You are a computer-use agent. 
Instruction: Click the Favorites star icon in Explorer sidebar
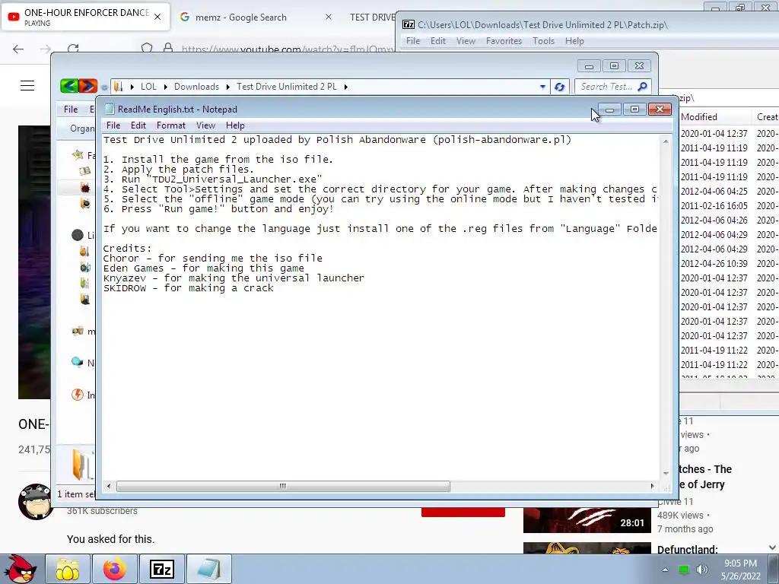(x=78, y=155)
